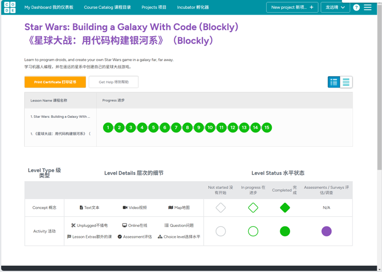Open level 4 progress bubble
The image size is (382, 272).
tap(142, 128)
